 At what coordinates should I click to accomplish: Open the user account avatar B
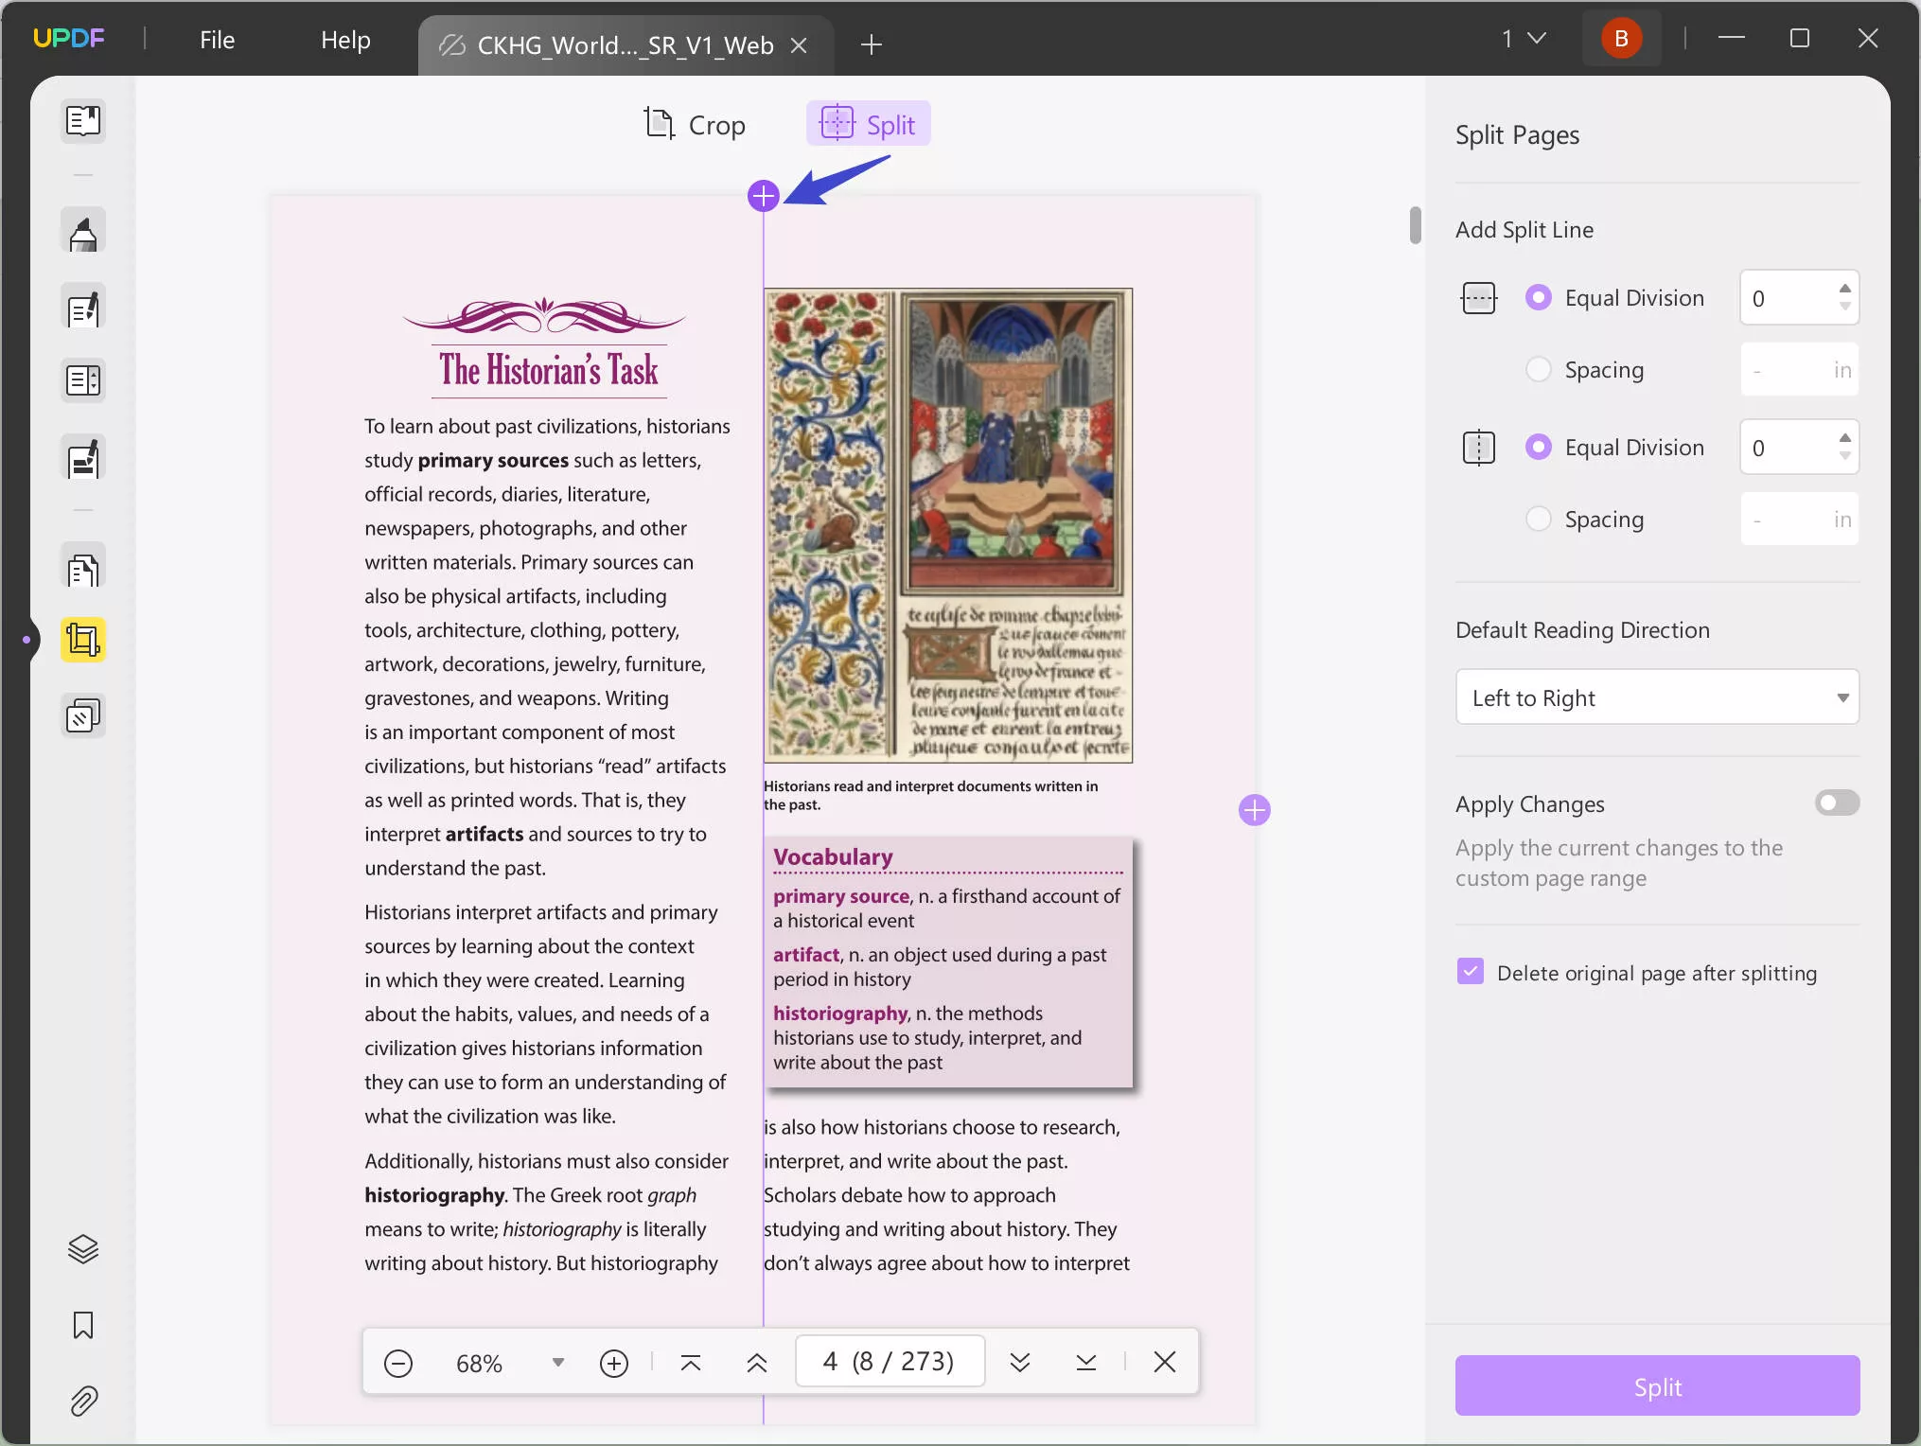pyautogui.click(x=1621, y=38)
